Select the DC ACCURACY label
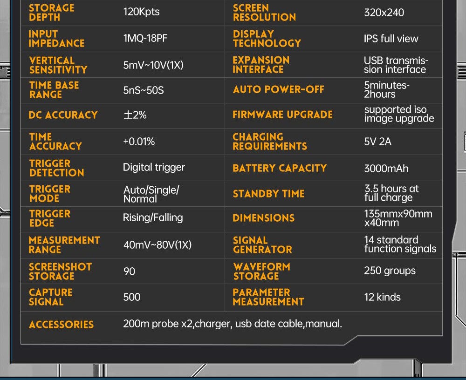 [x=63, y=115]
